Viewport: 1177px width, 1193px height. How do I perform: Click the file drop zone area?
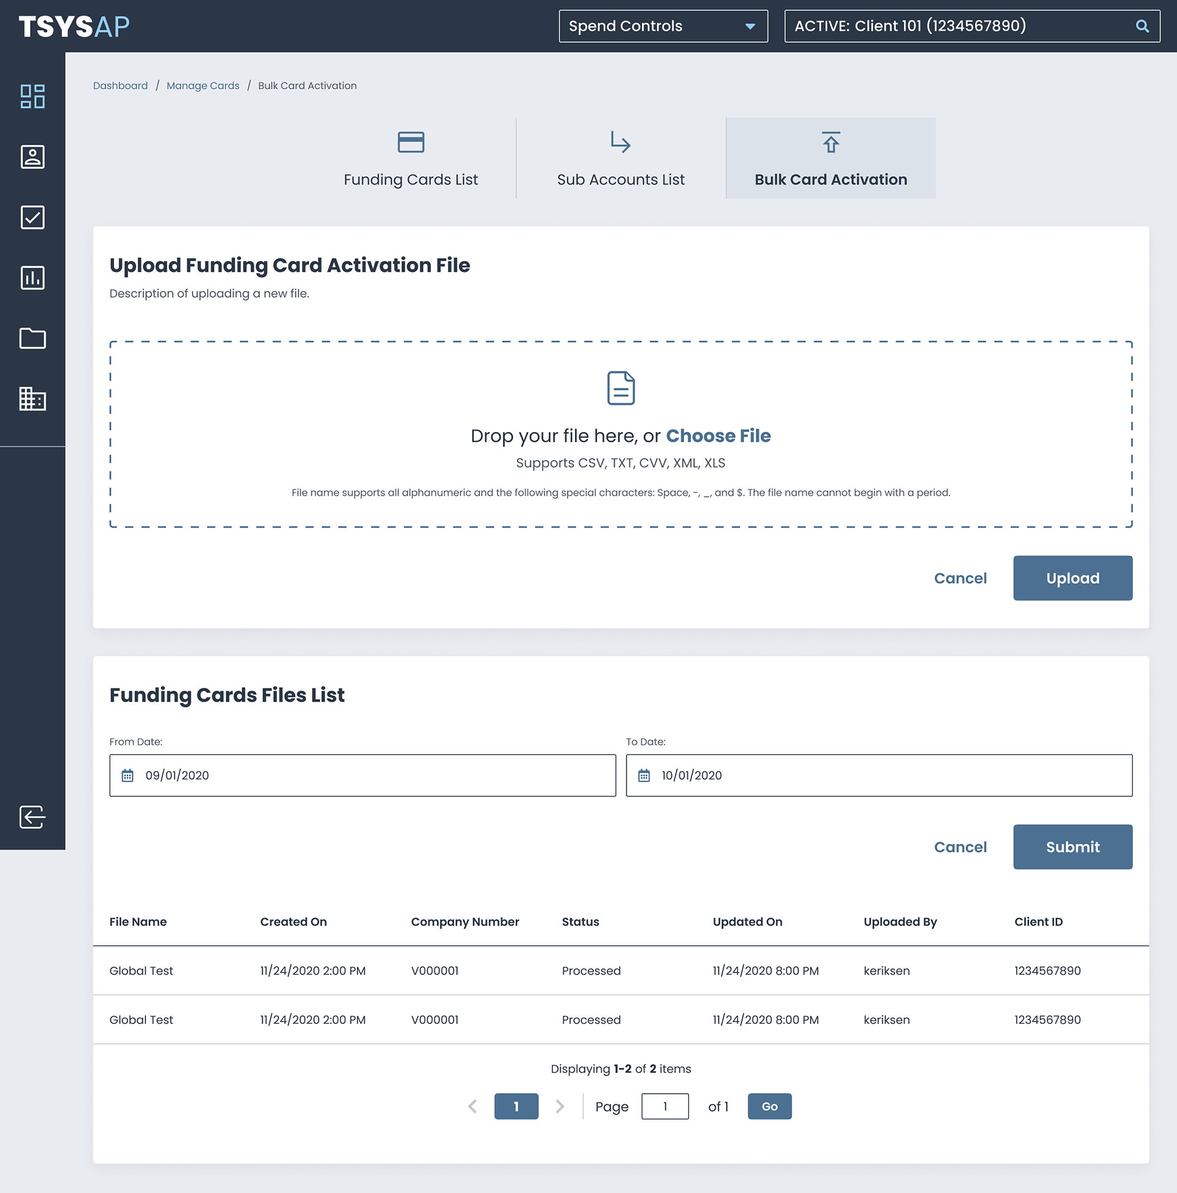click(x=620, y=434)
